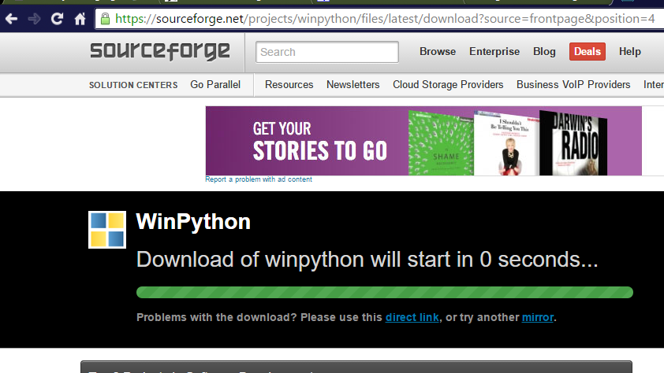The height and width of the screenshot is (373, 664).
Task: Reload the page with refresh icon
Action: click(58, 19)
